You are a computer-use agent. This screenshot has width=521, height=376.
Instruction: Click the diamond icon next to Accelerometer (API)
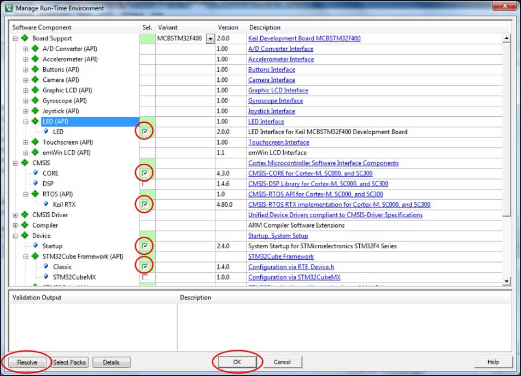coord(35,59)
